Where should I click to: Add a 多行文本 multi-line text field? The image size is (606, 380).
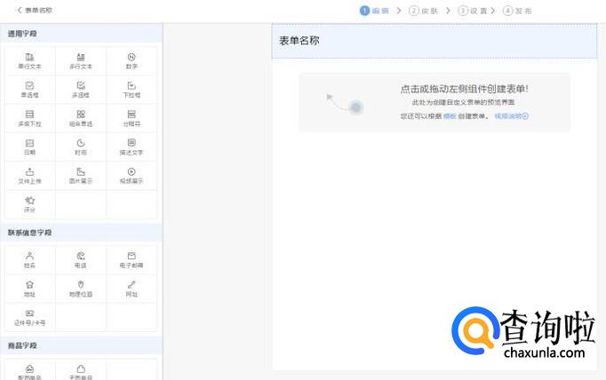[x=80, y=61]
